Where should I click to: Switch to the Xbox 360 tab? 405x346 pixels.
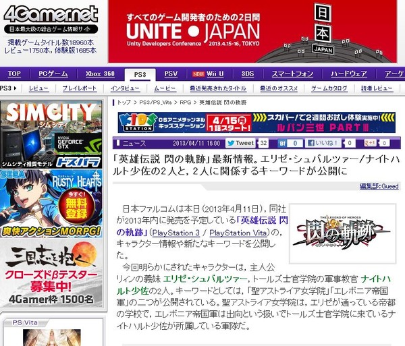click(100, 74)
